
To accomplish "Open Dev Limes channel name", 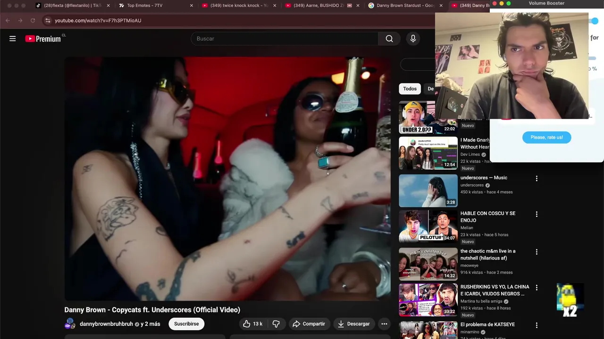I will coord(470,154).
